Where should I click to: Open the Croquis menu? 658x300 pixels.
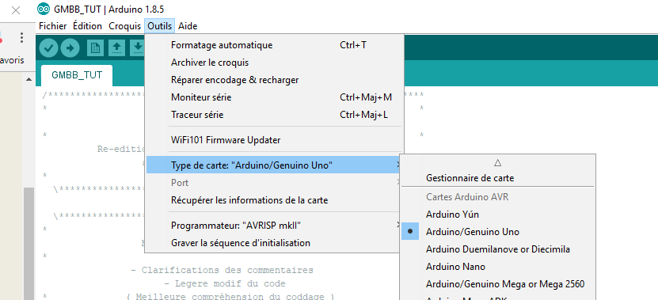click(124, 26)
